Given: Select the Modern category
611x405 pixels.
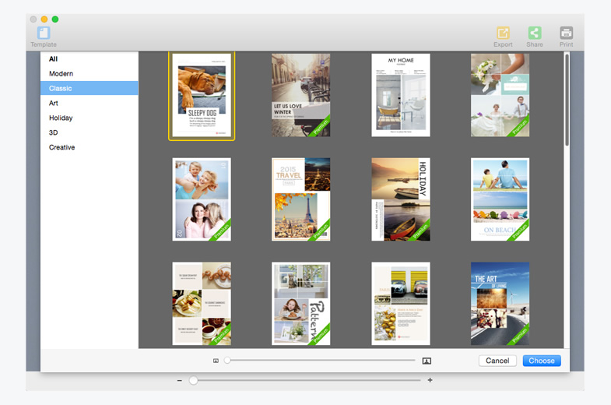Looking at the screenshot, I should coord(61,74).
